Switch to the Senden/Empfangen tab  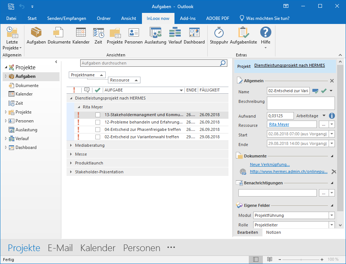coord(67,18)
